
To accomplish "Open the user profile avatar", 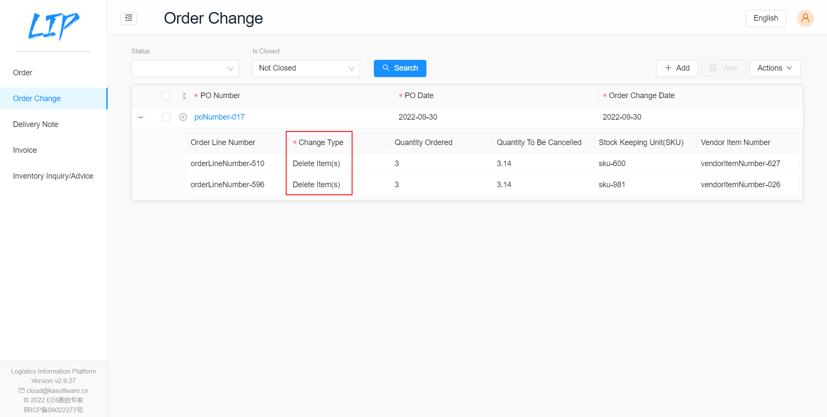I will (x=805, y=18).
